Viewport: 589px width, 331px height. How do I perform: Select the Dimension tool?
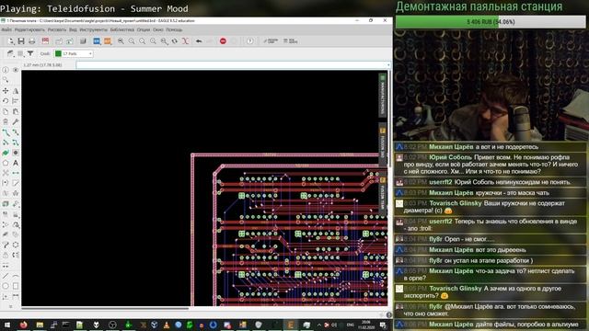(16, 296)
